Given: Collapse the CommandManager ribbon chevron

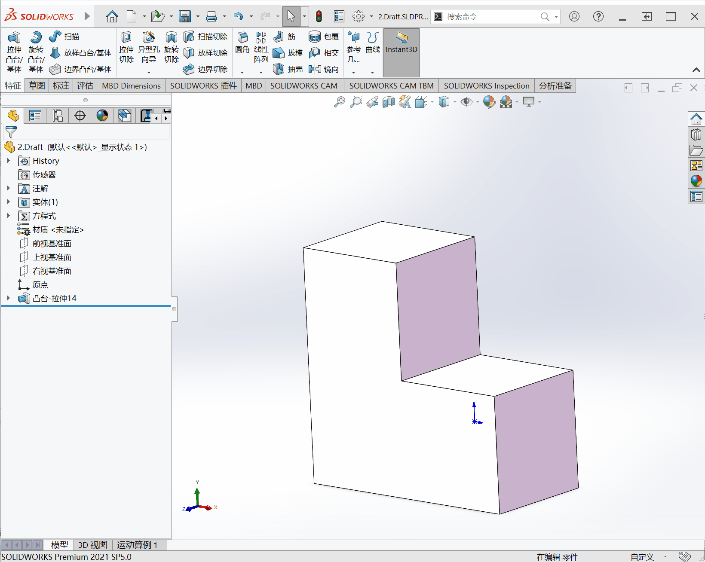Looking at the screenshot, I should tap(696, 70).
